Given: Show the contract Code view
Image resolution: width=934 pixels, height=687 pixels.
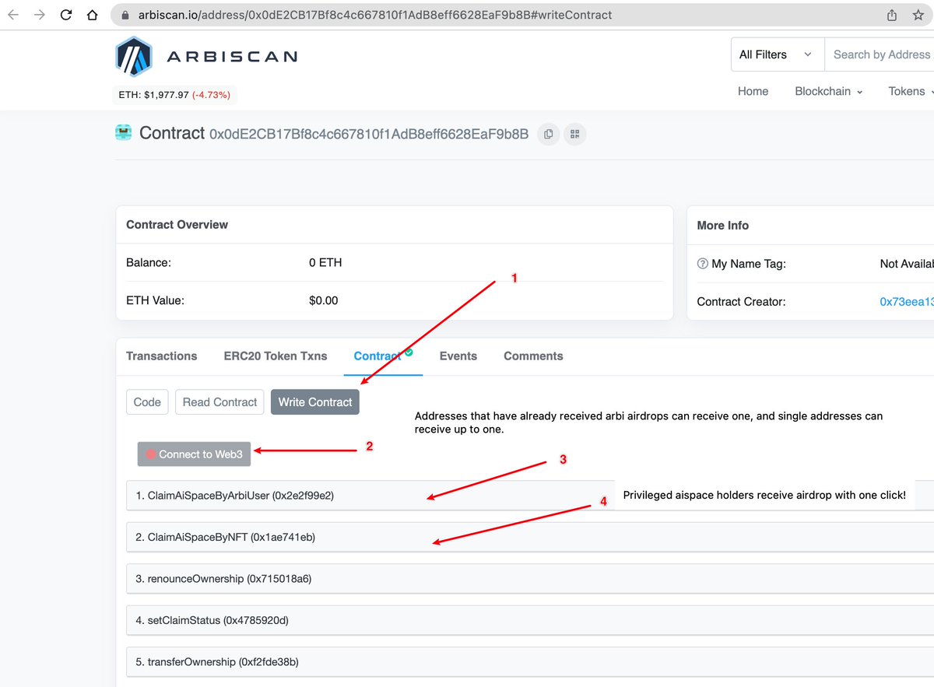Looking at the screenshot, I should click(147, 402).
